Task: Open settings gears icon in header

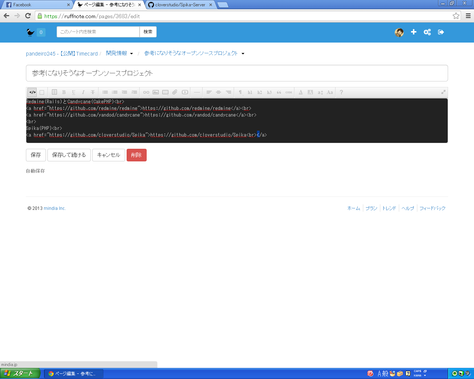Action: click(x=427, y=32)
